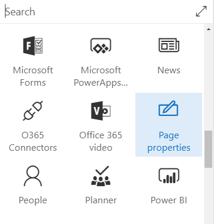Choose the News newspaper icon

coord(169,46)
